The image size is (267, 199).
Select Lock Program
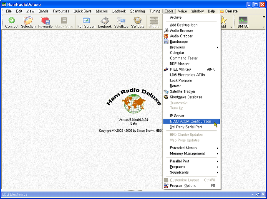click(x=191, y=81)
